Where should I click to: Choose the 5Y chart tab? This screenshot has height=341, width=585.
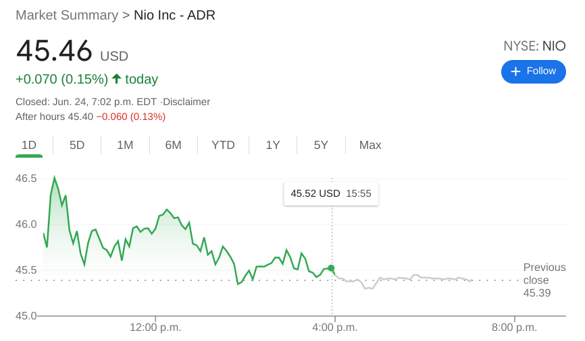(x=321, y=145)
